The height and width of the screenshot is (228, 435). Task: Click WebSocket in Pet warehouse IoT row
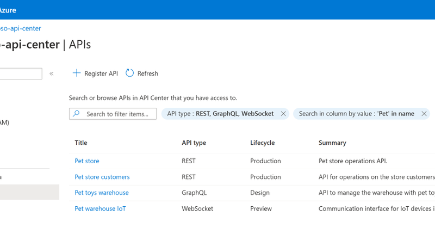click(x=197, y=208)
